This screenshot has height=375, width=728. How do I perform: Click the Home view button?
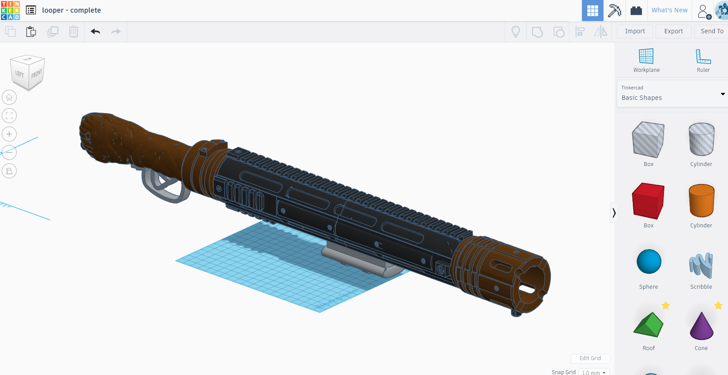click(x=9, y=97)
